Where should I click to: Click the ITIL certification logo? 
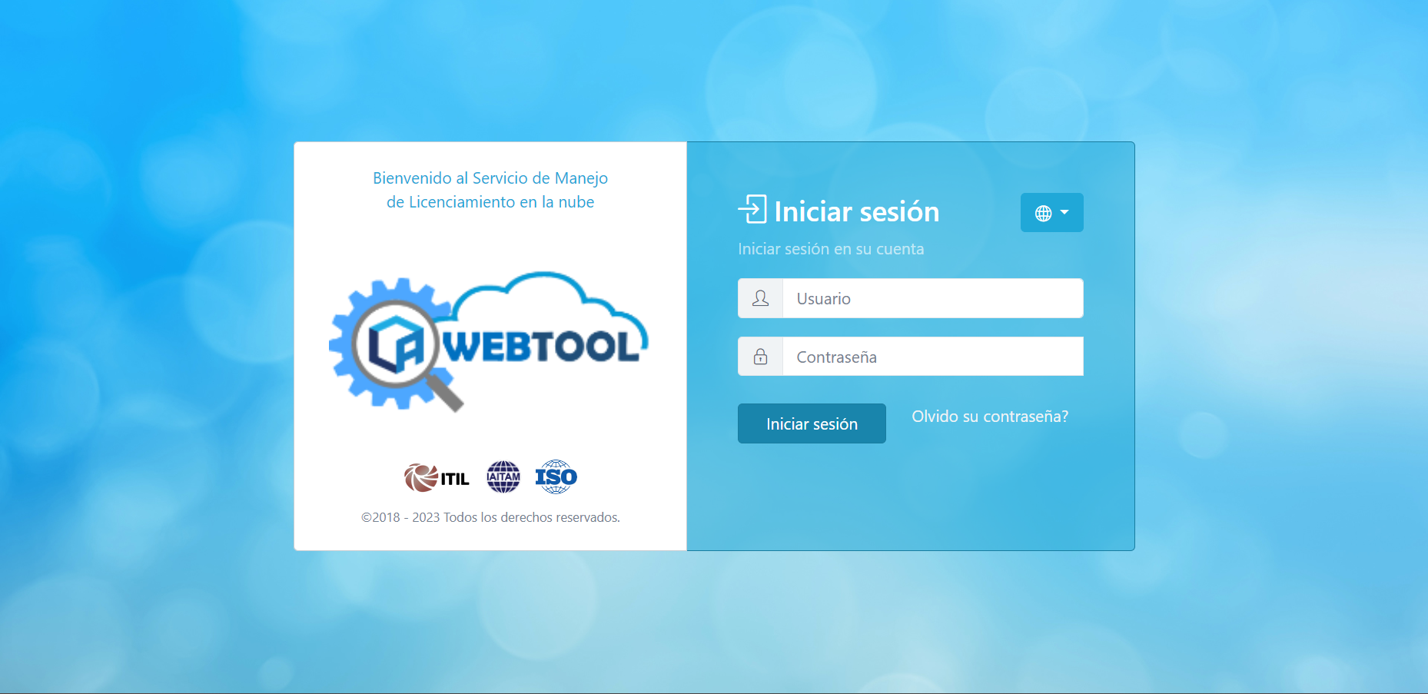pyautogui.click(x=437, y=477)
